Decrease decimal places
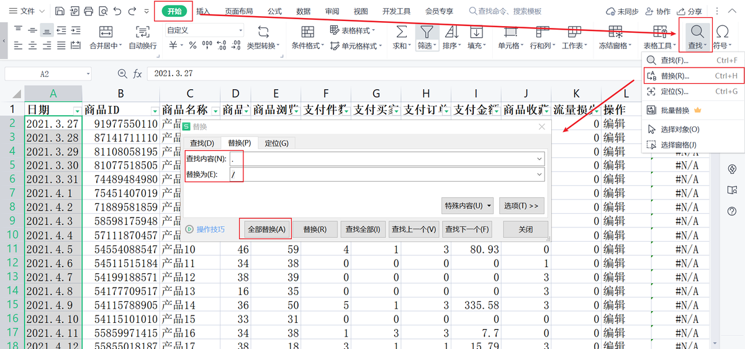Viewport: 745px width, 349px height. coord(236,45)
